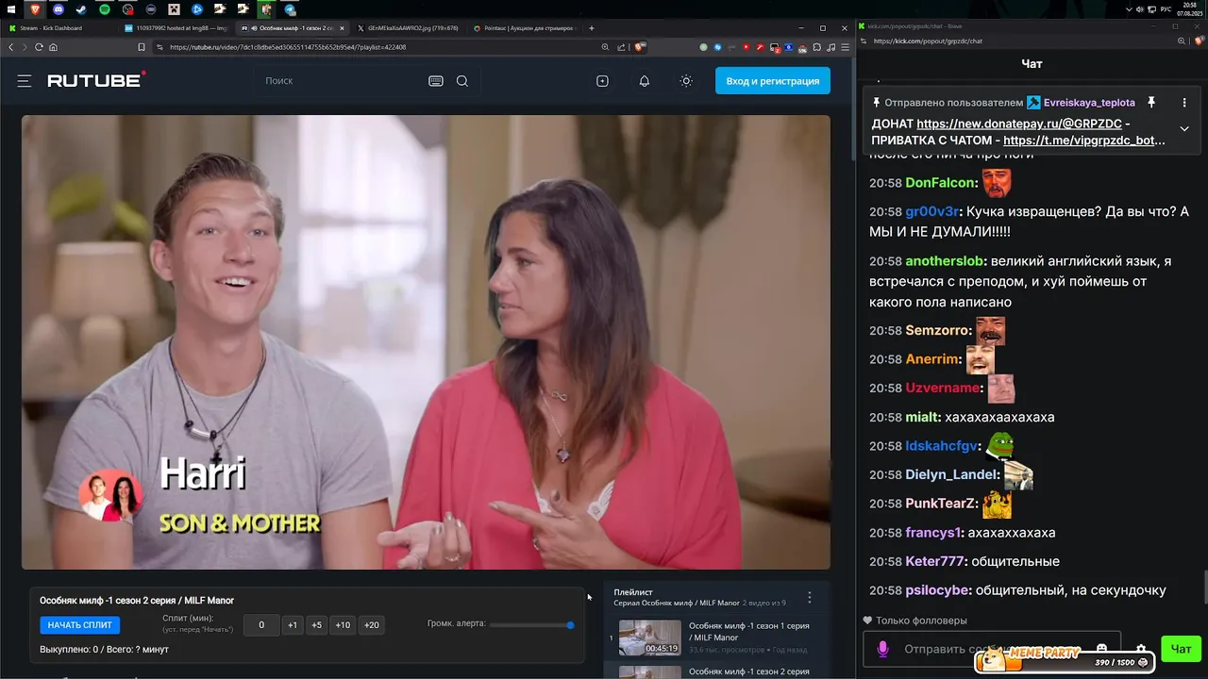
Task: Click the 1 сезон 1 серия playlist title
Action: pos(749,632)
